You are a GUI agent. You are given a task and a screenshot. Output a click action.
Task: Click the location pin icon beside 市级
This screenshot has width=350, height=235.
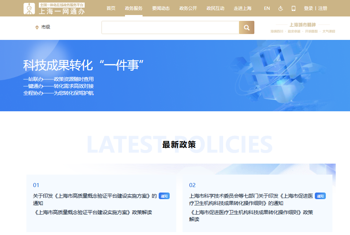(x=36, y=27)
